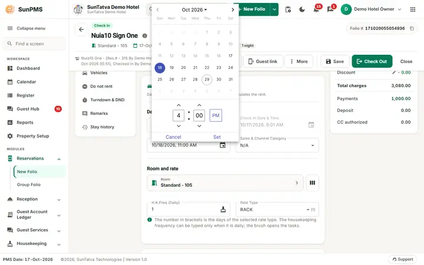
Task: Decrease the minutes value
Action: pyautogui.click(x=199, y=126)
